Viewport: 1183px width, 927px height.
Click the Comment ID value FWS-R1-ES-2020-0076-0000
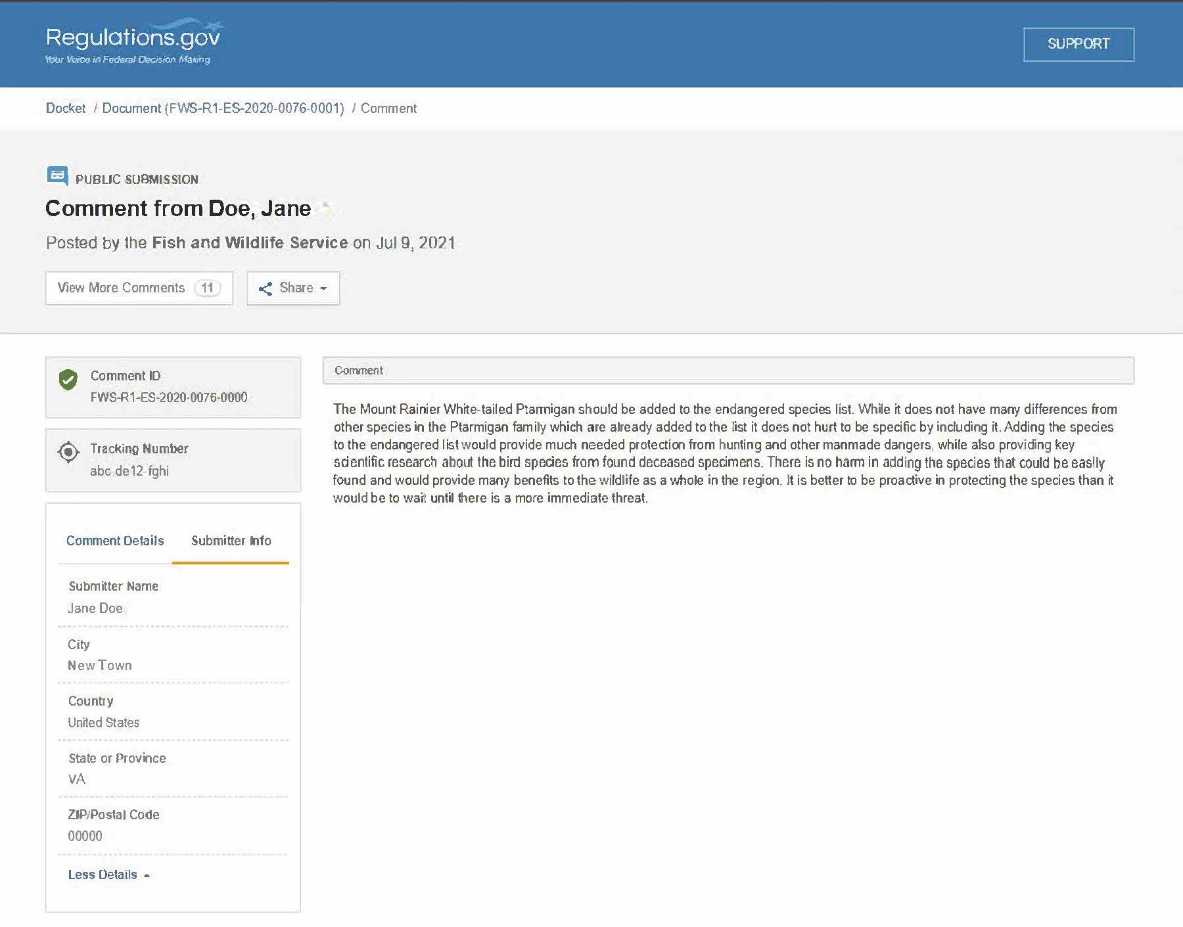point(169,397)
